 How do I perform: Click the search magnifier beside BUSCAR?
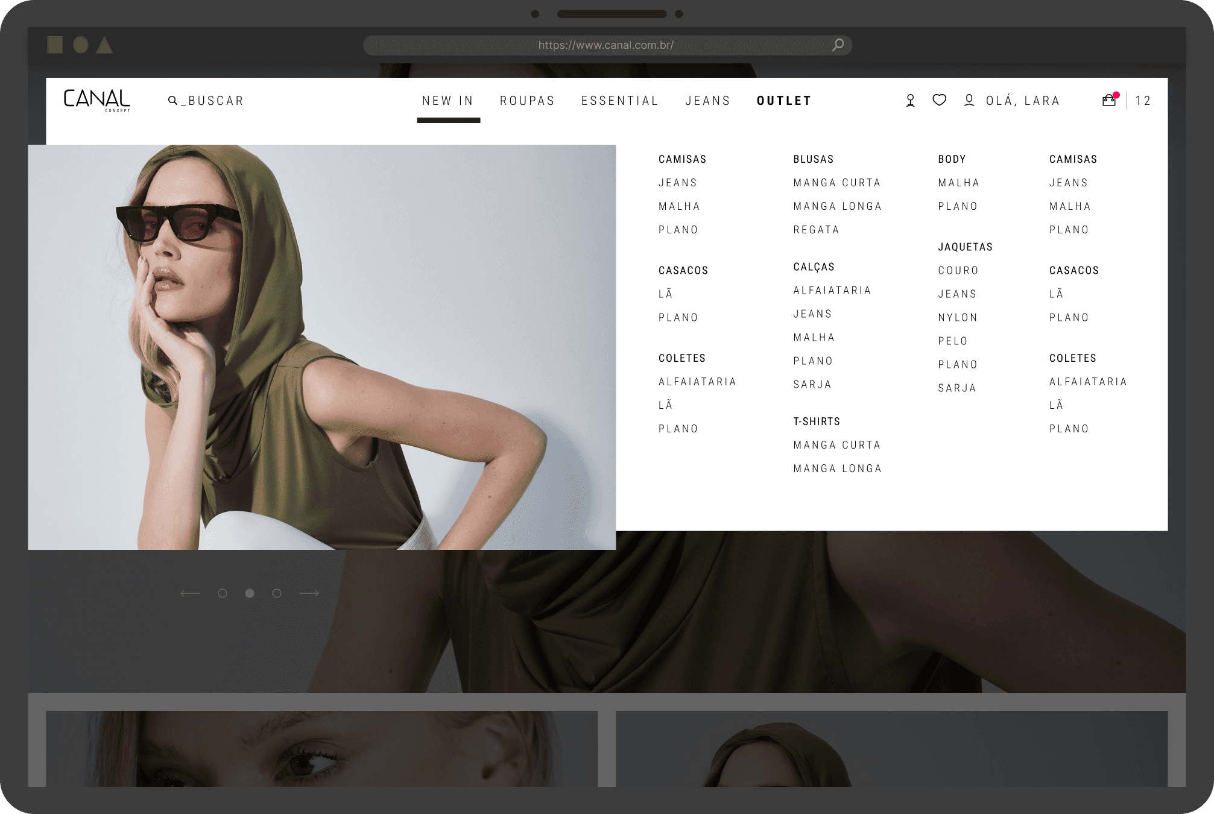pos(172,101)
